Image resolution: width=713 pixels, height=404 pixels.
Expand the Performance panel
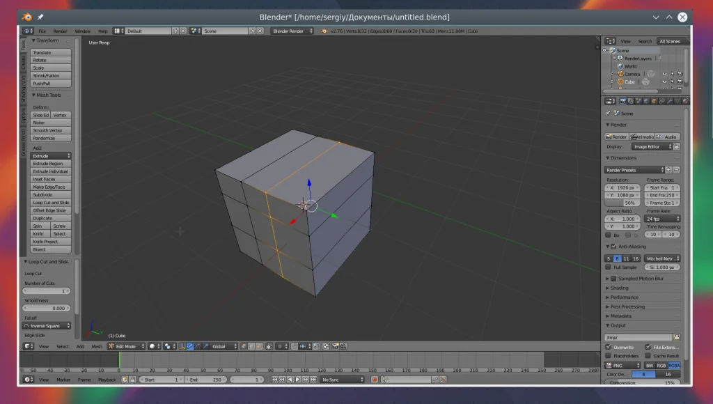[x=625, y=297]
